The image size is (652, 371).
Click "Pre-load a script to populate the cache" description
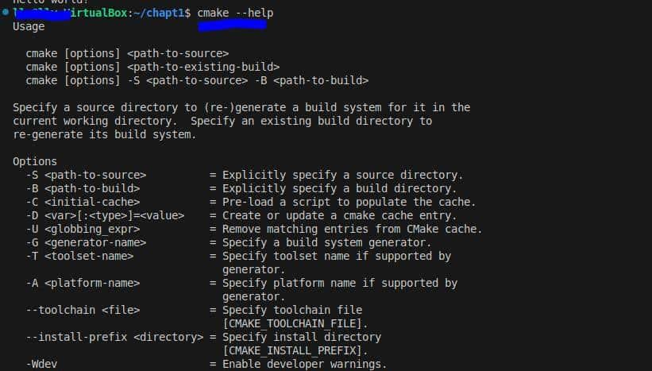coord(349,202)
